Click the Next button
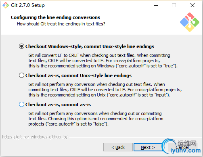The image size is (203, 157). point(148,147)
